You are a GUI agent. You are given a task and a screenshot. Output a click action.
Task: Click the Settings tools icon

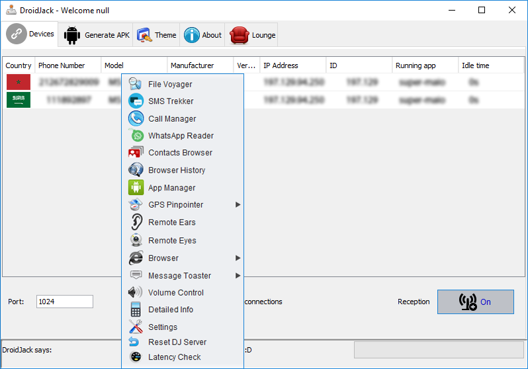coord(136,326)
